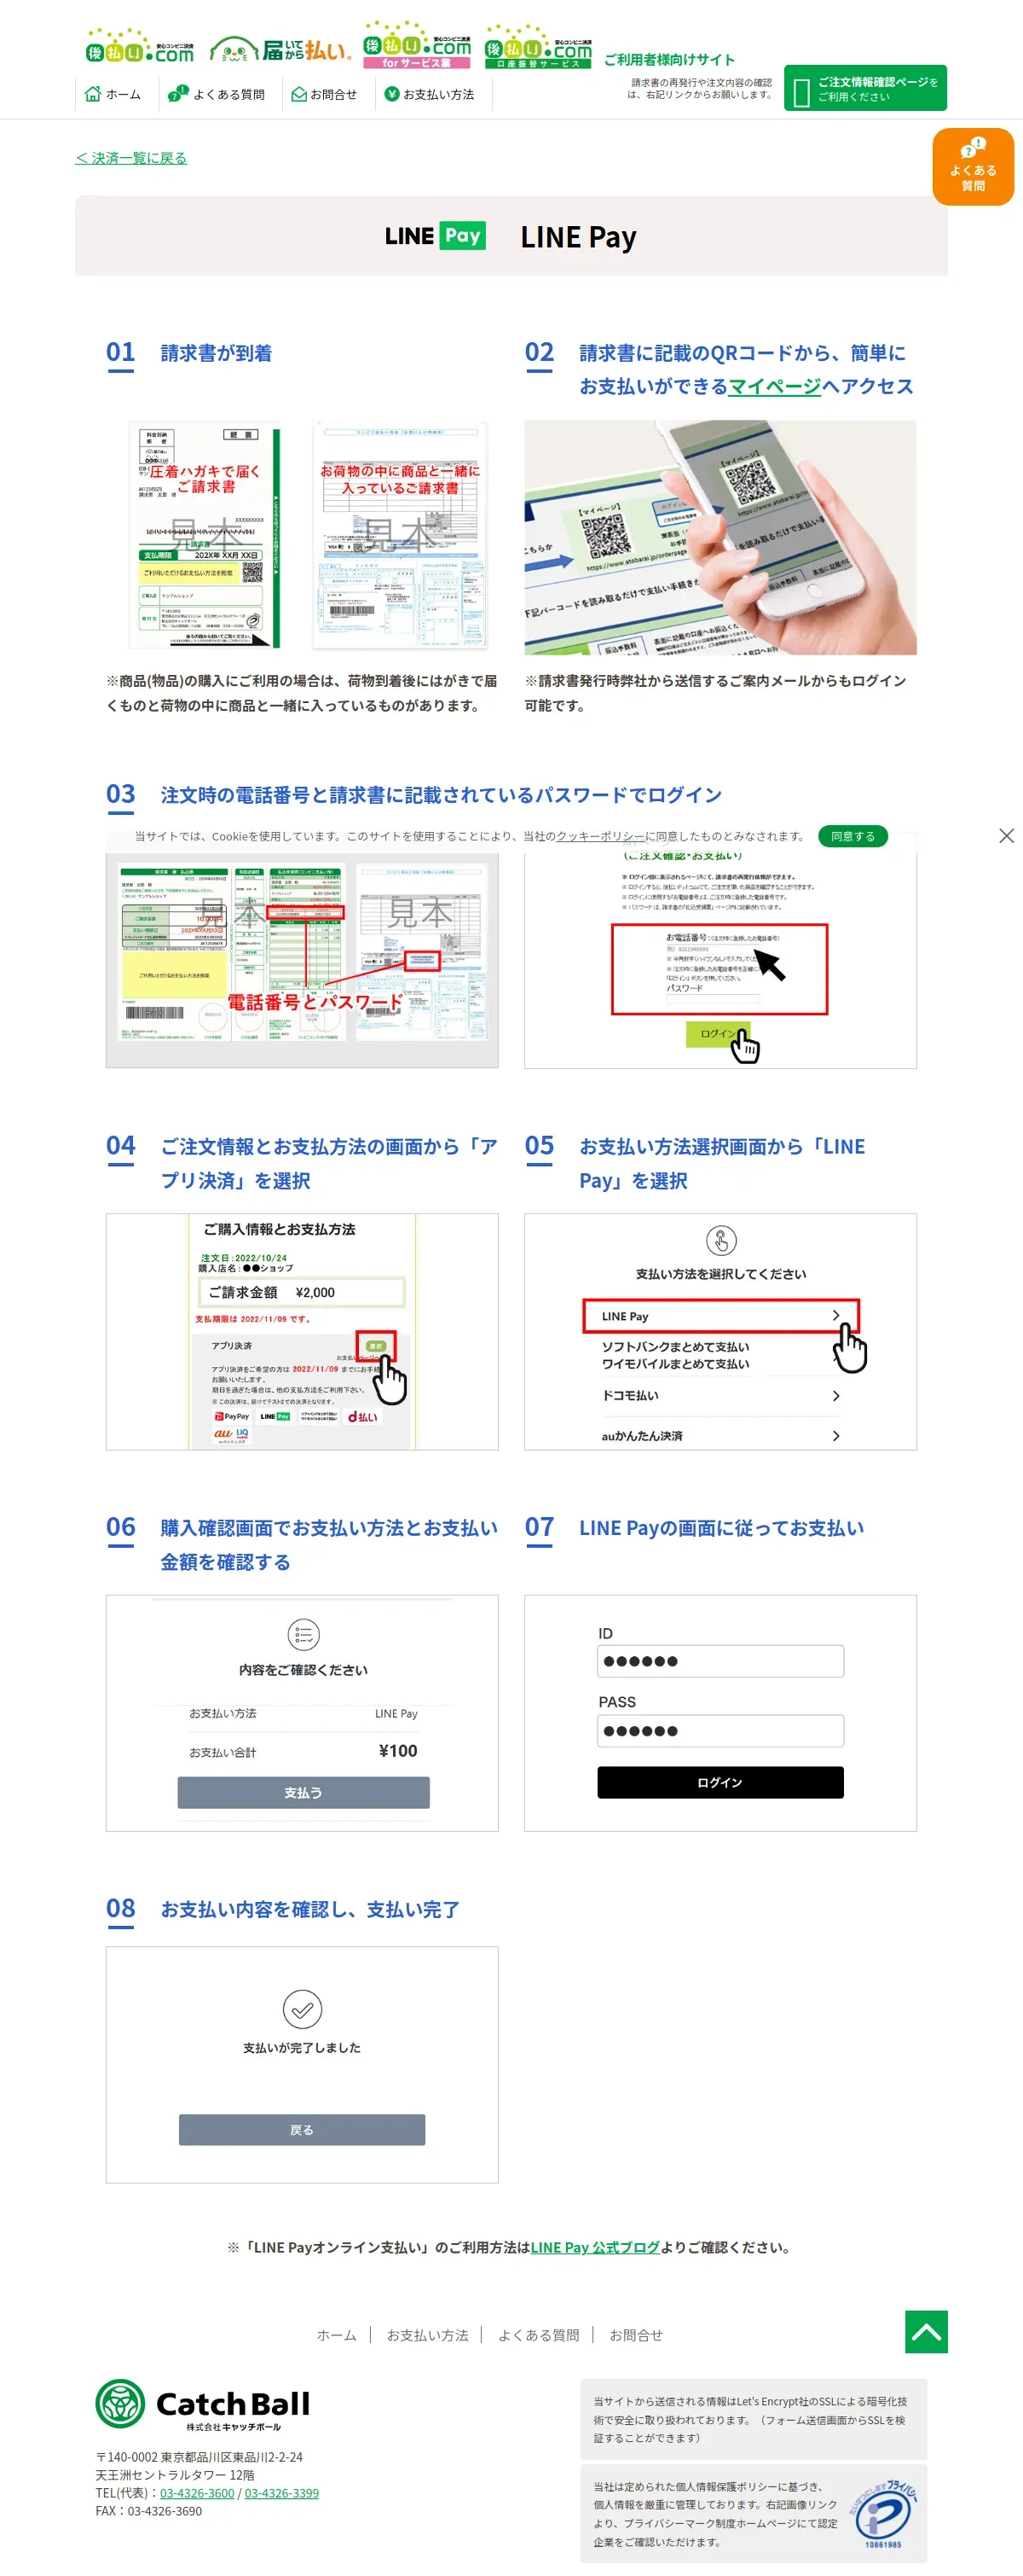1023x2576 pixels.
Task: Click the grey 支払う button
Action: [303, 1792]
